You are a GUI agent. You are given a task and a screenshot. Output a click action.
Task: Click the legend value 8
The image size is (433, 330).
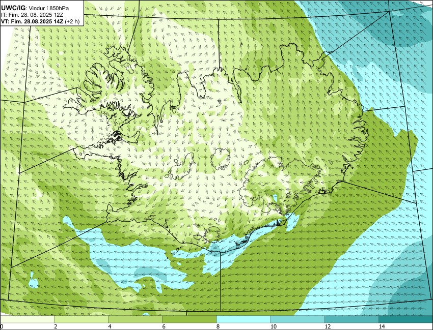218,326
